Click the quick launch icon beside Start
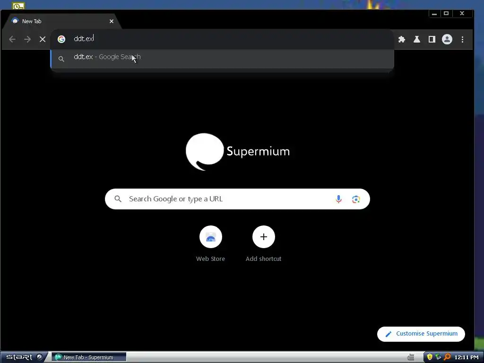The width and height of the screenshot is (484, 363). 39,357
